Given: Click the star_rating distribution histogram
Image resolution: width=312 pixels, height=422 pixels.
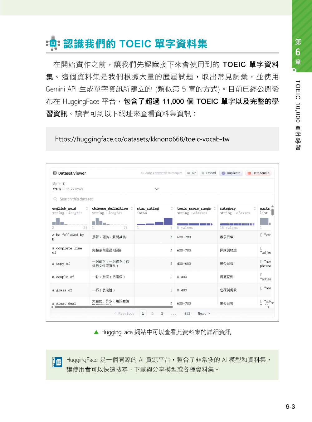Looking at the screenshot, I should click(154, 221).
